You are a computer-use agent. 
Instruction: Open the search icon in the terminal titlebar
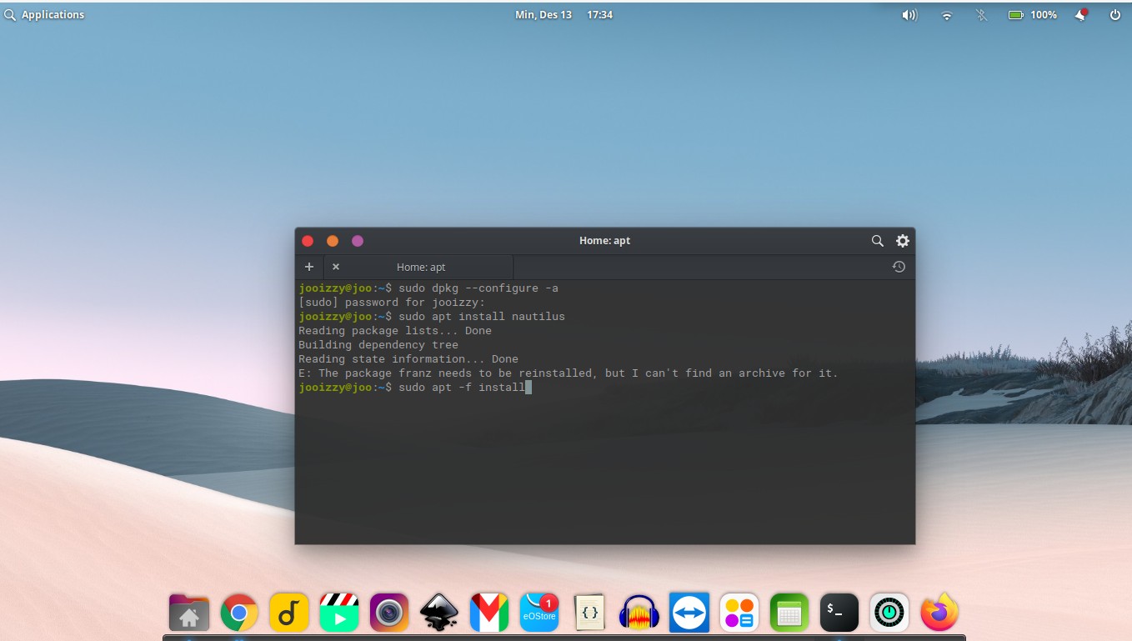coord(877,241)
